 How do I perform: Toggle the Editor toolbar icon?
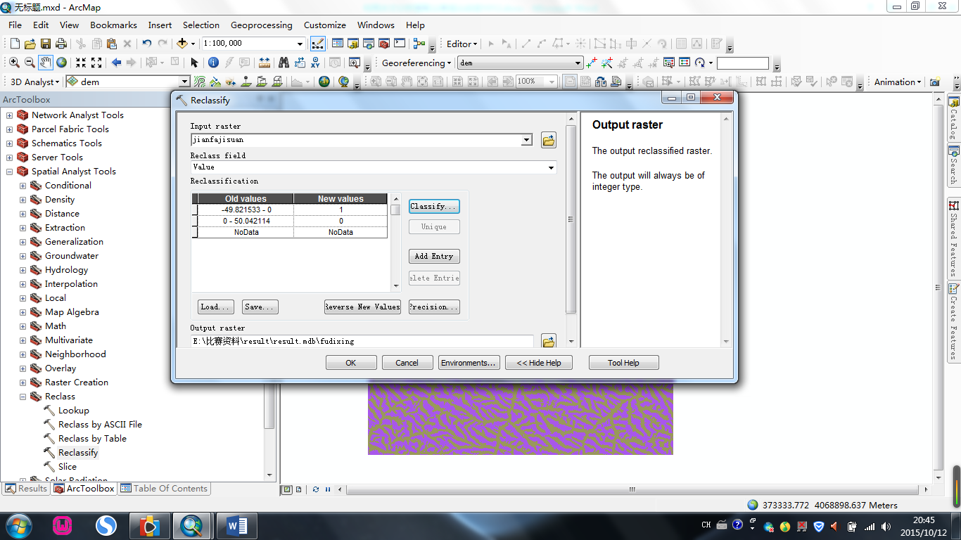[x=318, y=44]
